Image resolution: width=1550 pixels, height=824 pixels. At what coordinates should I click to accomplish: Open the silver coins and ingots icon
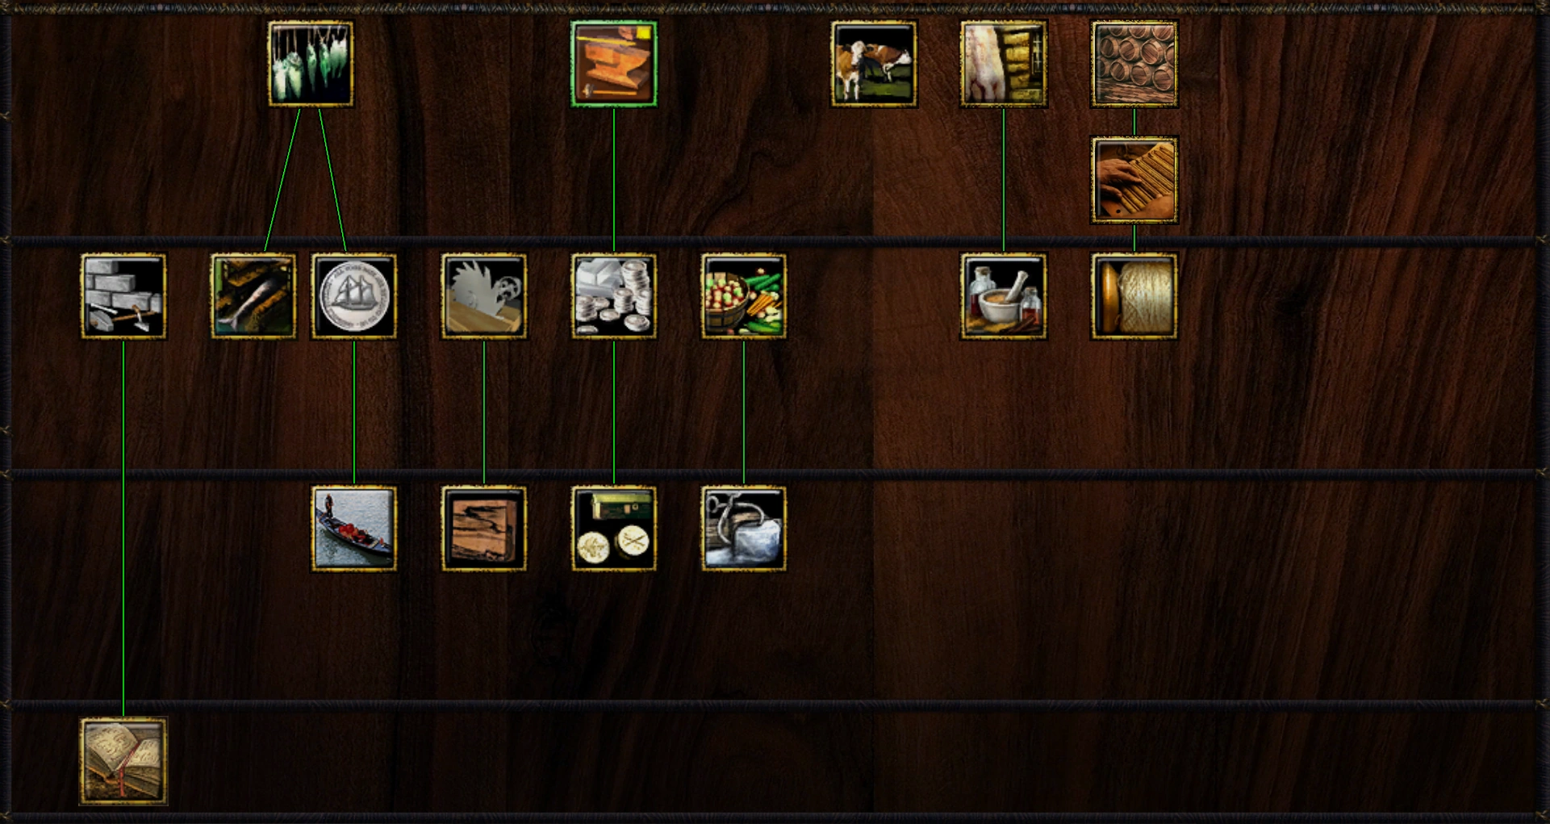coord(614,296)
